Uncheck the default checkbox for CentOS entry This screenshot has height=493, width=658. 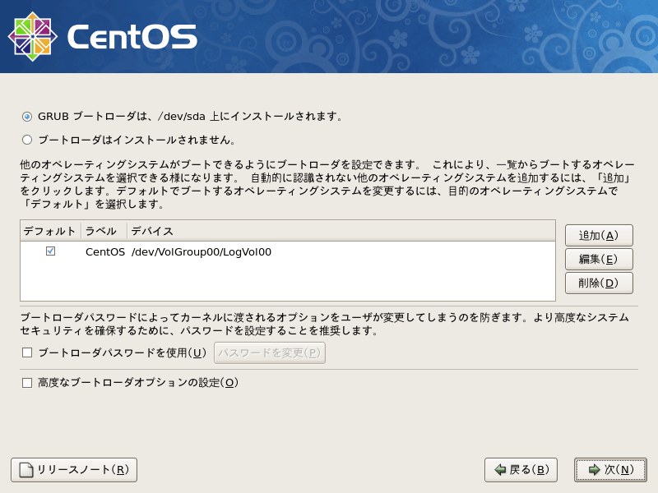pyautogui.click(x=49, y=252)
